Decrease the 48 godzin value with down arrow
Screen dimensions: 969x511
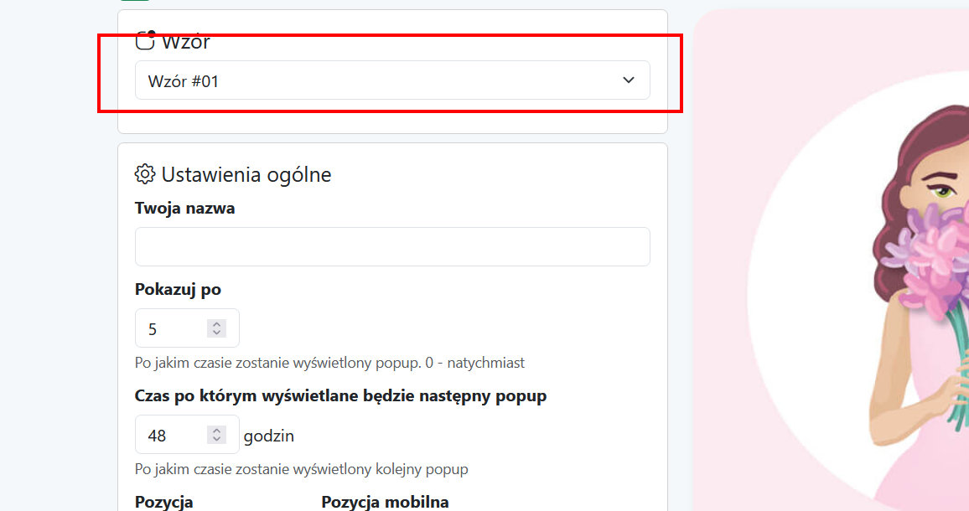(x=216, y=439)
